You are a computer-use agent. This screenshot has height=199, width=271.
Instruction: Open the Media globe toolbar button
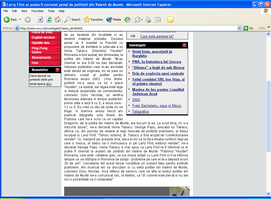tap(114, 20)
